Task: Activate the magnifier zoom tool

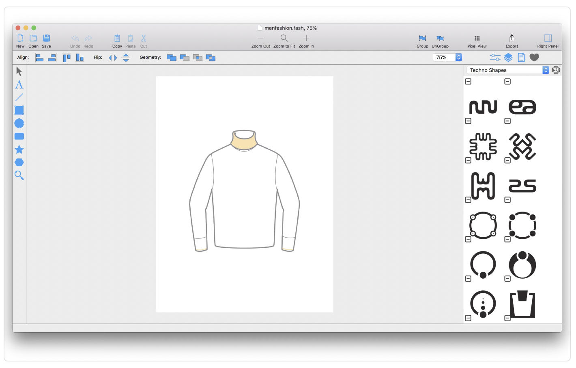Action: pyautogui.click(x=19, y=175)
